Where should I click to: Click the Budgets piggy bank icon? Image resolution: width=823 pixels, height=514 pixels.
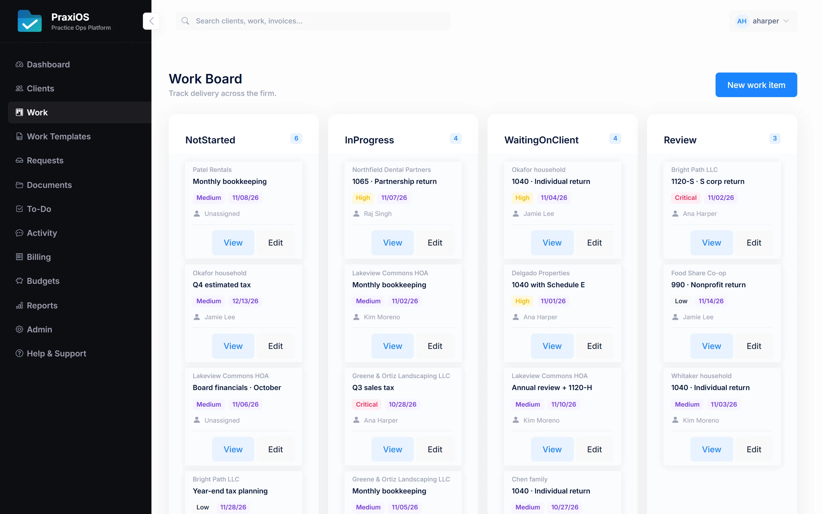click(19, 281)
